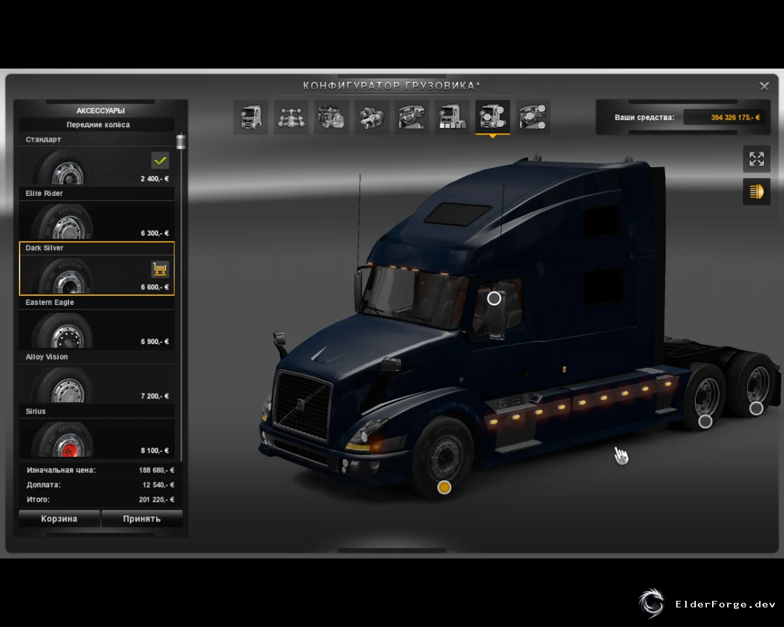Screen dimensions: 784x627
Task: Click the Передние колёса heading
Action: tap(98, 125)
